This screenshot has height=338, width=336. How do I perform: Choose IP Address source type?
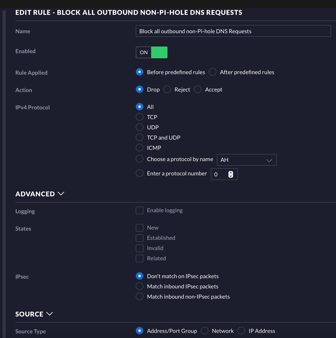[x=241, y=331]
